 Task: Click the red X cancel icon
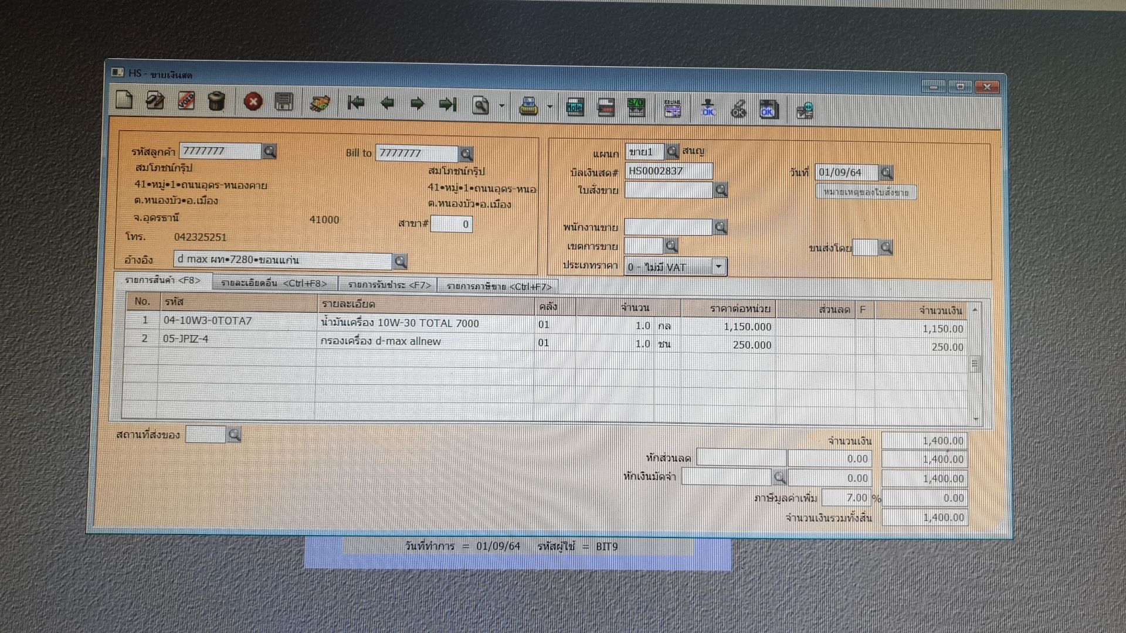click(x=253, y=102)
